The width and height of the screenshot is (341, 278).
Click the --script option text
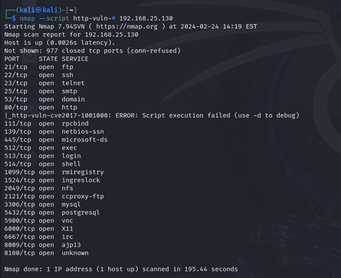pos(54,18)
